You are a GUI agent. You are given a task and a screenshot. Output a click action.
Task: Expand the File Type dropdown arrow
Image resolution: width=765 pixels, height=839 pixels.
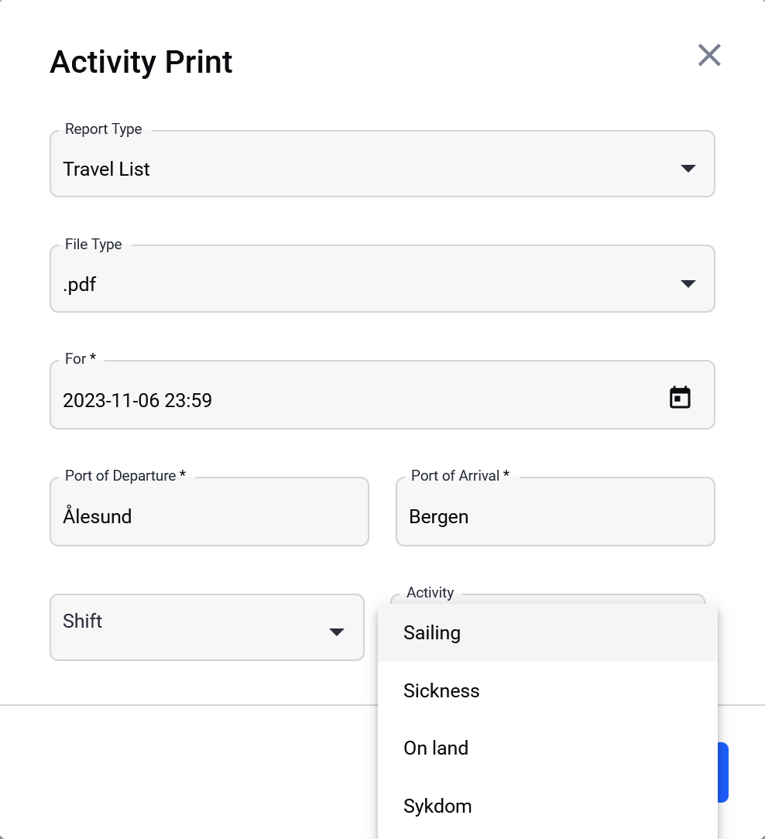[688, 283]
